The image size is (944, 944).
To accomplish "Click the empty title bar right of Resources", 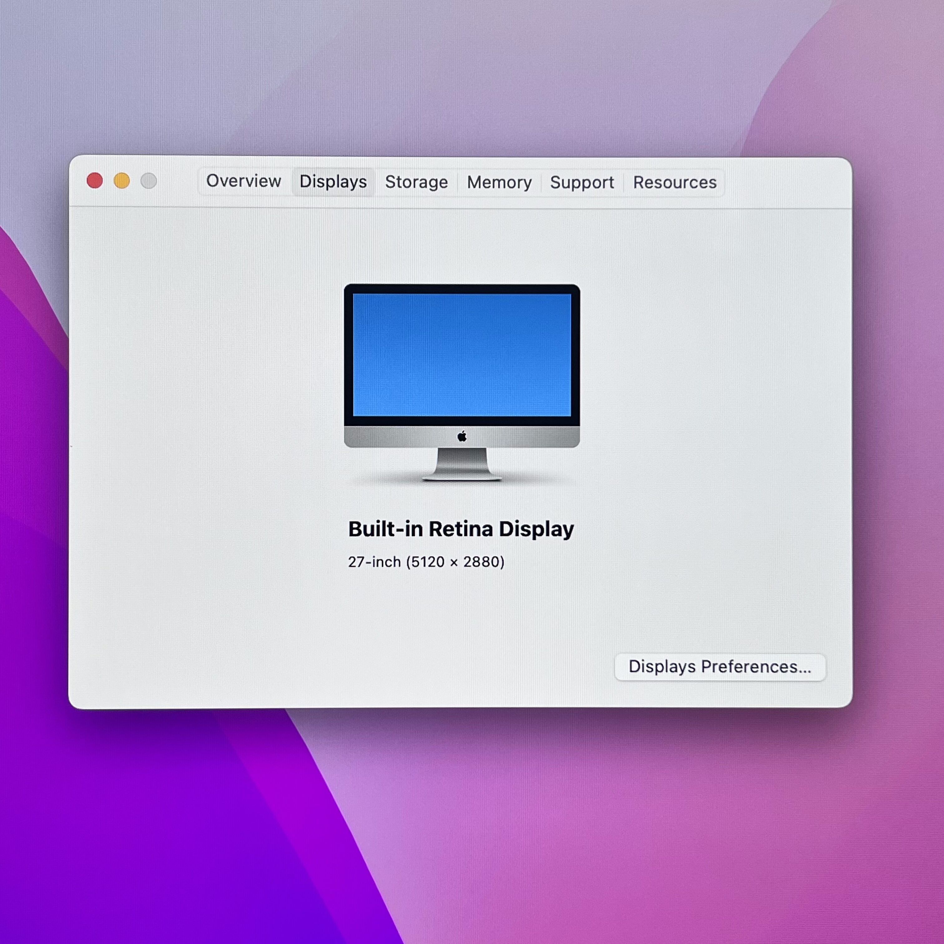I will pos(787,182).
